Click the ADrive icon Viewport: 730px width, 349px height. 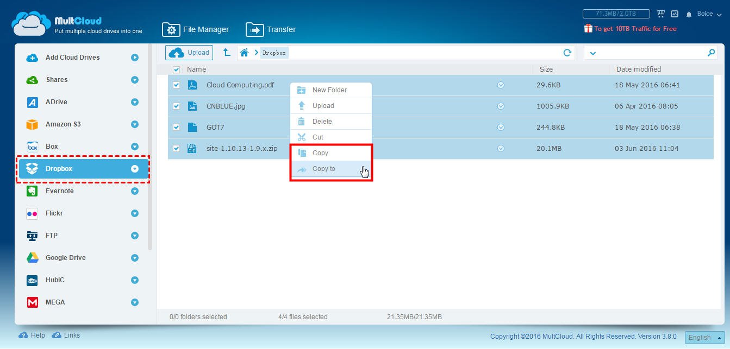click(32, 102)
